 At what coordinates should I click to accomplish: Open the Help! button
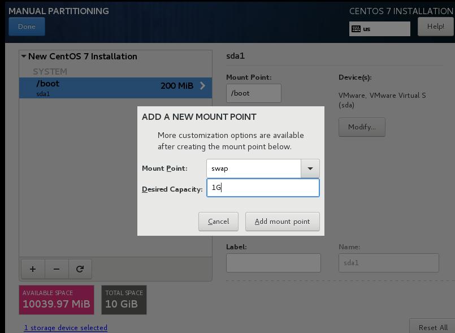435,27
